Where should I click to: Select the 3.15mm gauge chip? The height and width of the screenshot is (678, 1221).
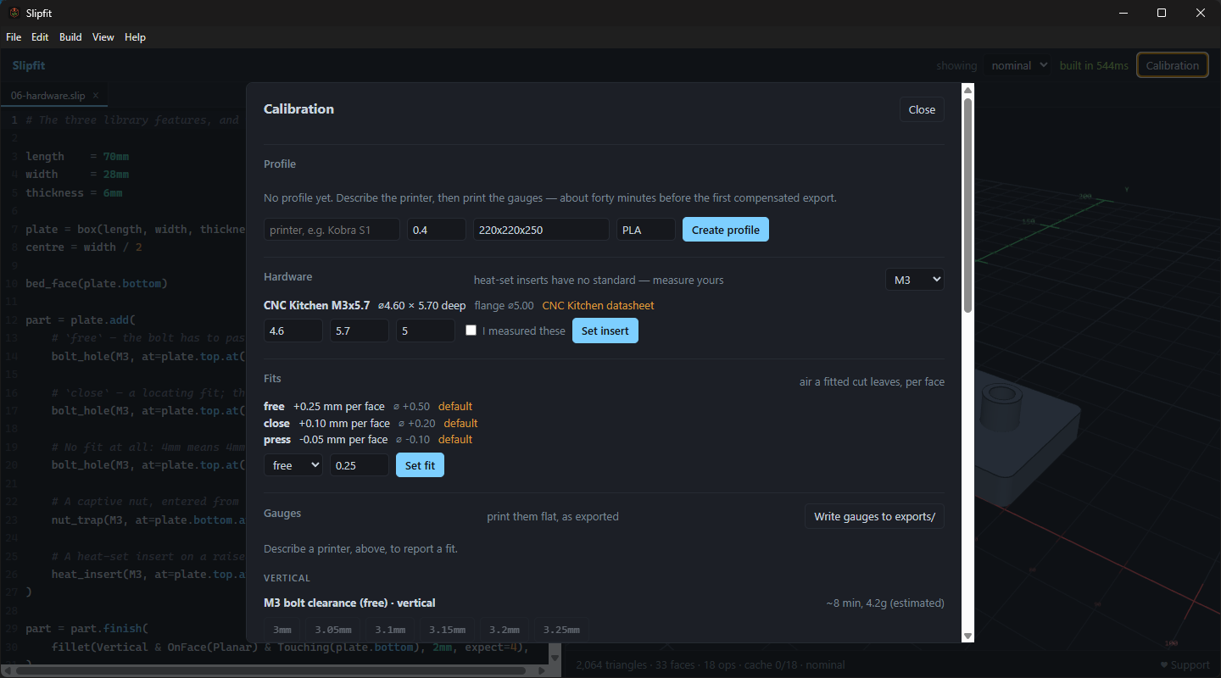(447, 630)
